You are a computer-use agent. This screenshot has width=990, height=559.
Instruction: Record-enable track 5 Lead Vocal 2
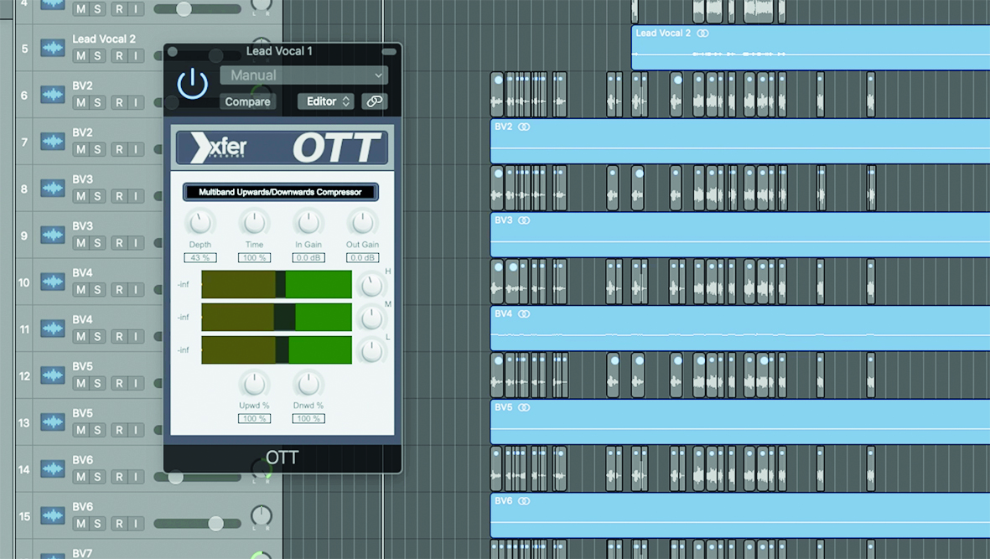pos(119,55)
